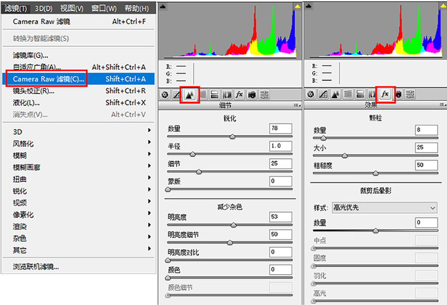Toggle the shadow clipping warning on the histogram
The height and width of the screenshot is (305, 447).
[162, 5]
